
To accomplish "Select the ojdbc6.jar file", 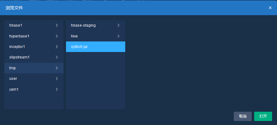I will 80,47.
